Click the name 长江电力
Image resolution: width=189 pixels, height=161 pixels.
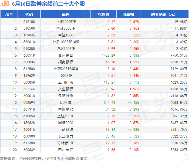coord(66,136)
